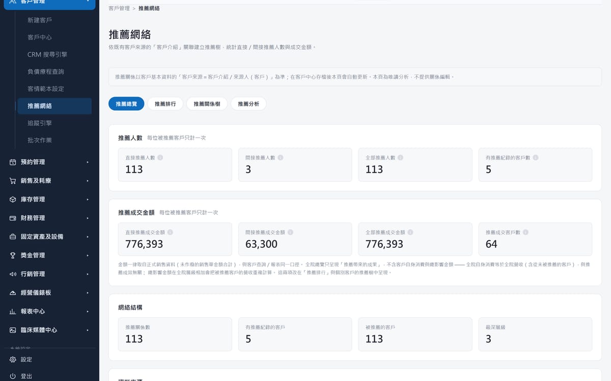Expand the 報表中心 menu arrow

[88, 311]
